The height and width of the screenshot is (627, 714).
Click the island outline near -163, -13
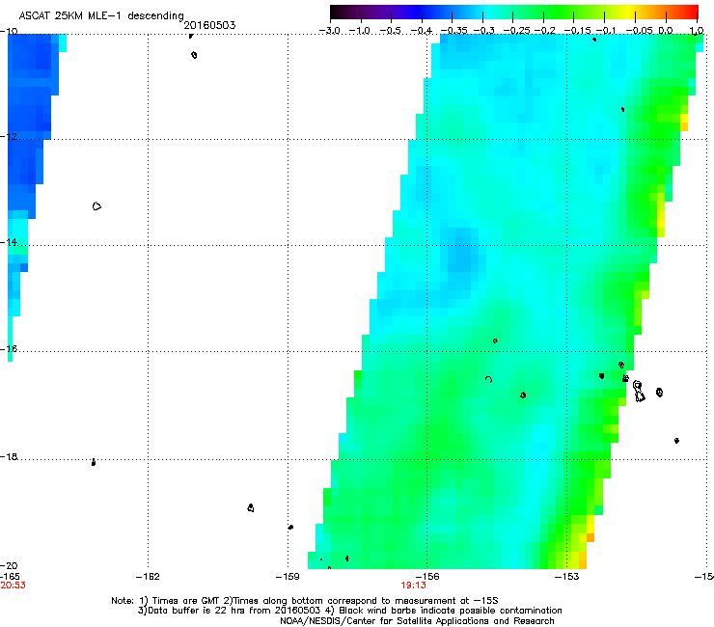(96, 206)
